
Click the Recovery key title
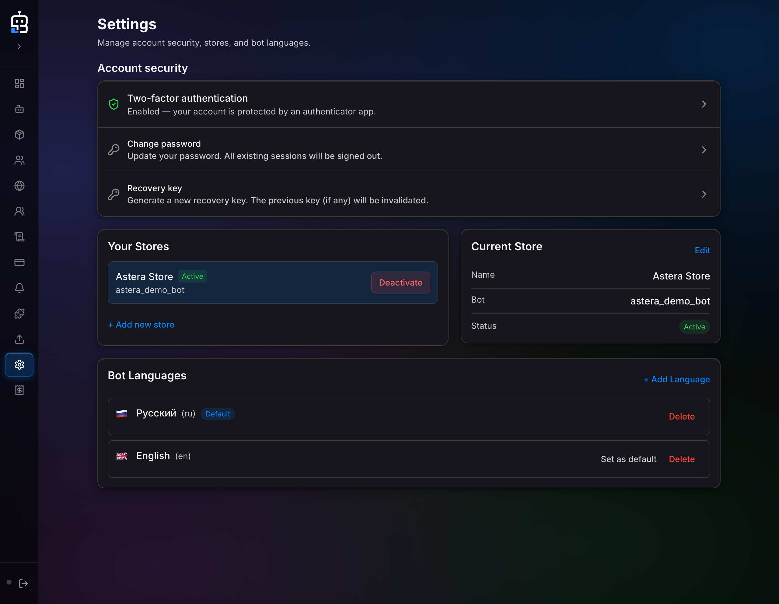click(155, 188)
